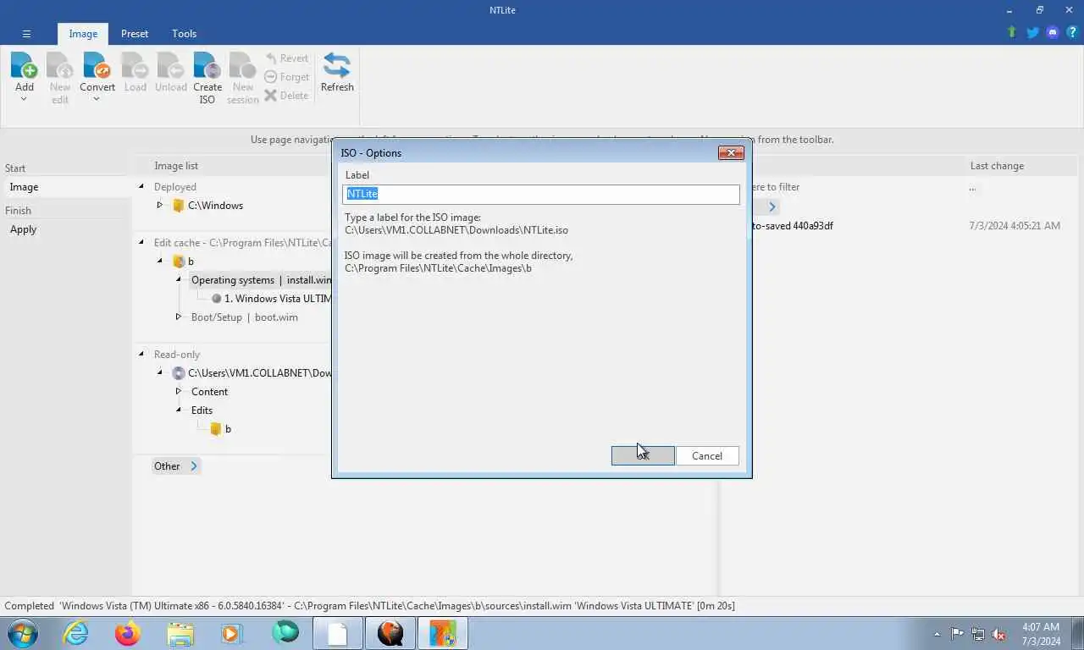Collapse the Edits tree node
The height and width of the screenshot is (650, 1084).
coord(178,410)
